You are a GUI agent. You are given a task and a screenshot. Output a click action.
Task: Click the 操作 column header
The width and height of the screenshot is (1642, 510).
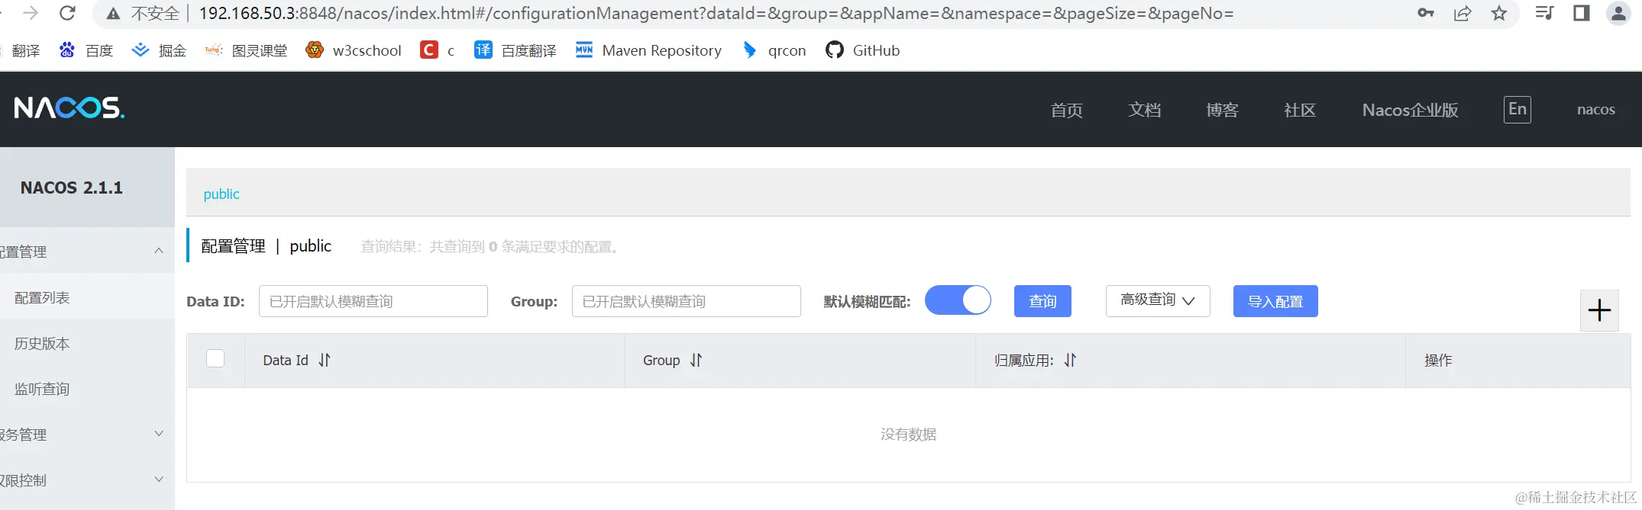click(1438, 360)
